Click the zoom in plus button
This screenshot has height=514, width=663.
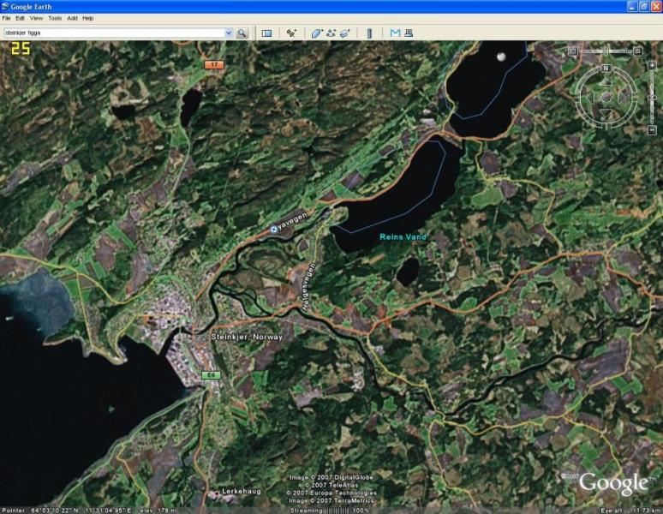(x=652, y=65)
